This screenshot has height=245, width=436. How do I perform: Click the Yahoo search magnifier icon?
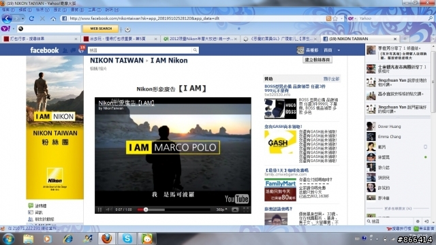(x=431, y=18)
